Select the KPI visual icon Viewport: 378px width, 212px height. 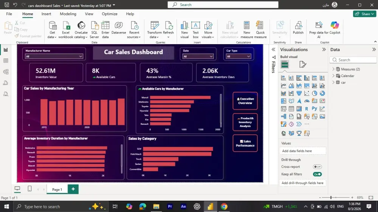[322, 101]
